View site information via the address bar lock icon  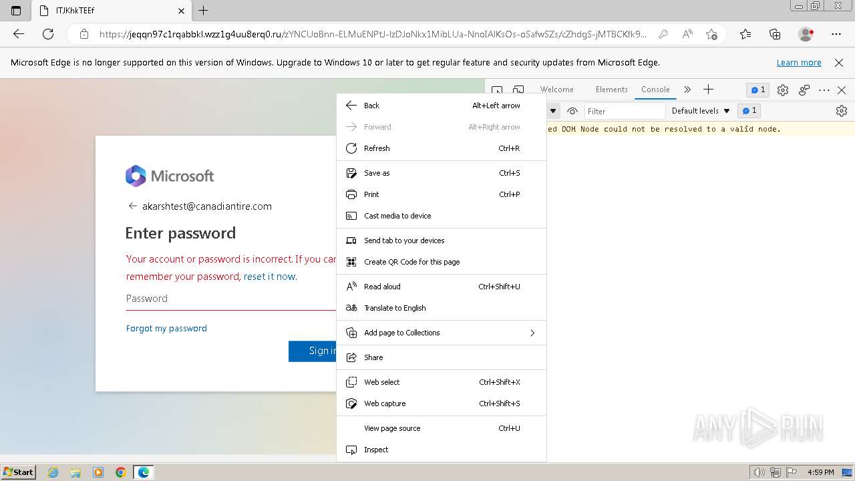coord(83,34)
